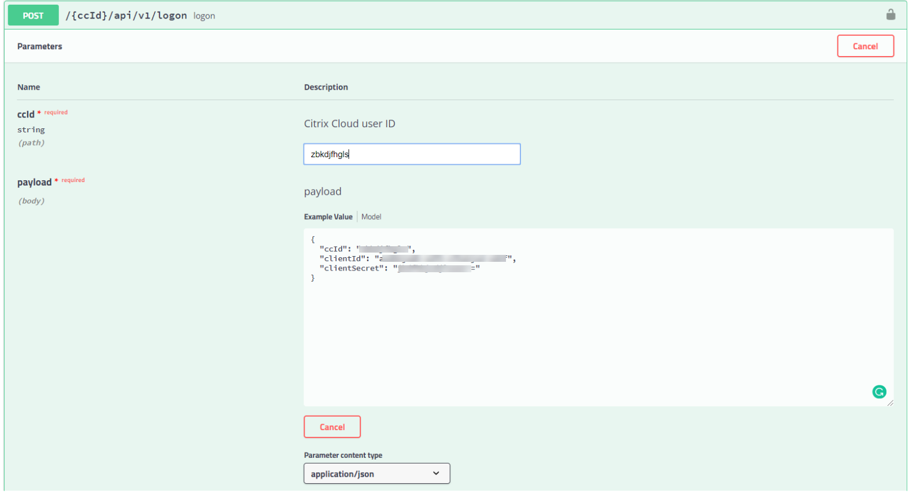Click the Description column header
The image size is (909, 493).
click(x=326, y=87)
